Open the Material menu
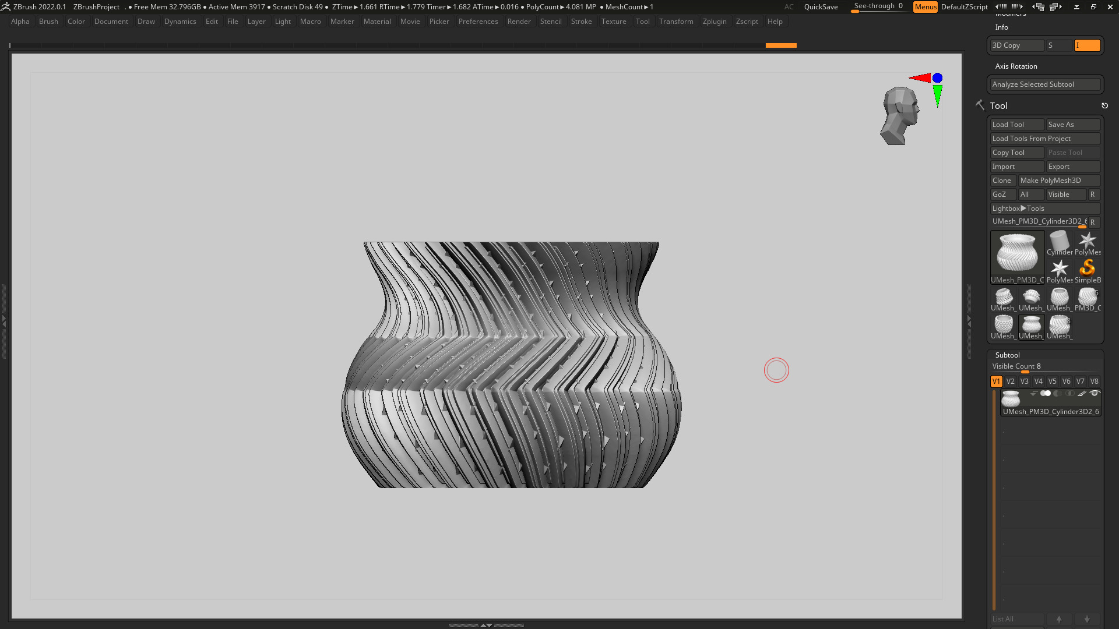This screenshot has width=1119, height=629. coord(377,22)
